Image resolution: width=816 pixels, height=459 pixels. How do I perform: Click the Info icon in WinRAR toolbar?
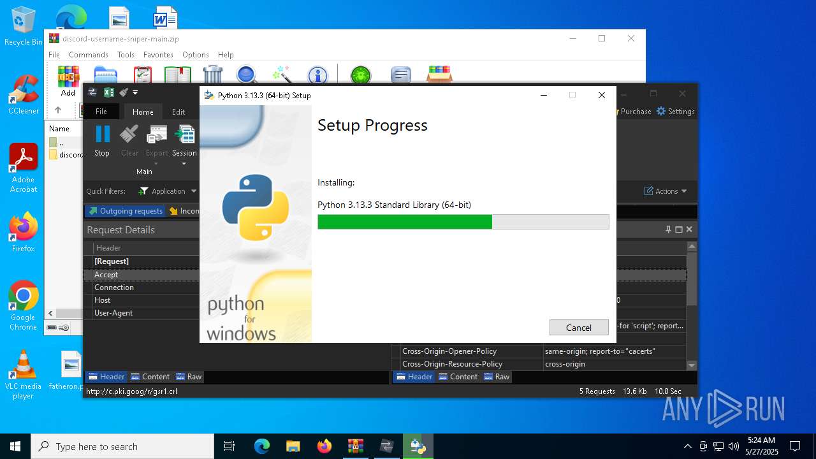pyautogui.click(x=317, y=75)
